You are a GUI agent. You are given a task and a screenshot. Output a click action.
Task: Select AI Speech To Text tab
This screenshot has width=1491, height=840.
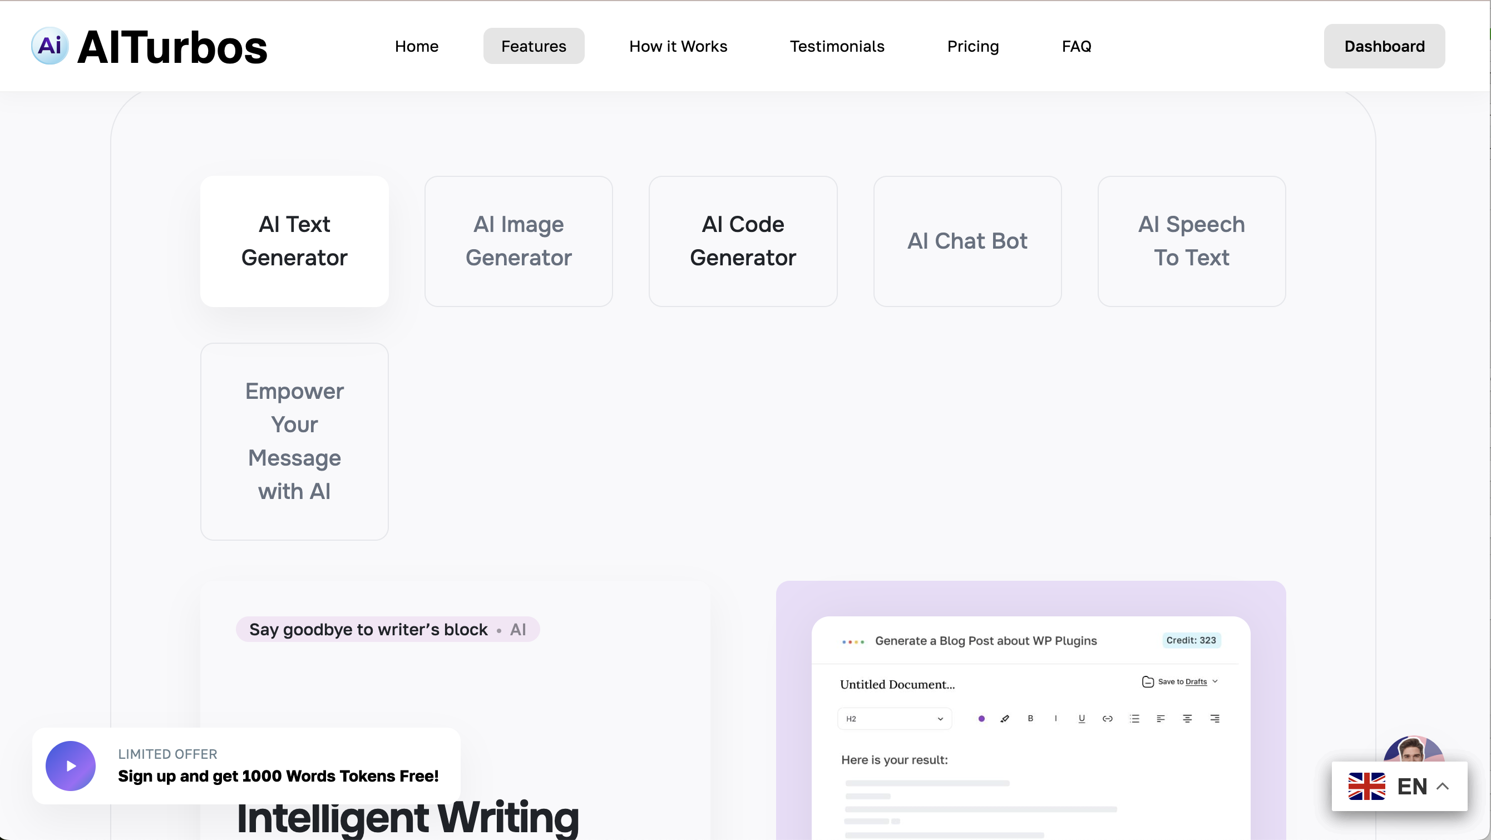click(x=1191, y=241)
